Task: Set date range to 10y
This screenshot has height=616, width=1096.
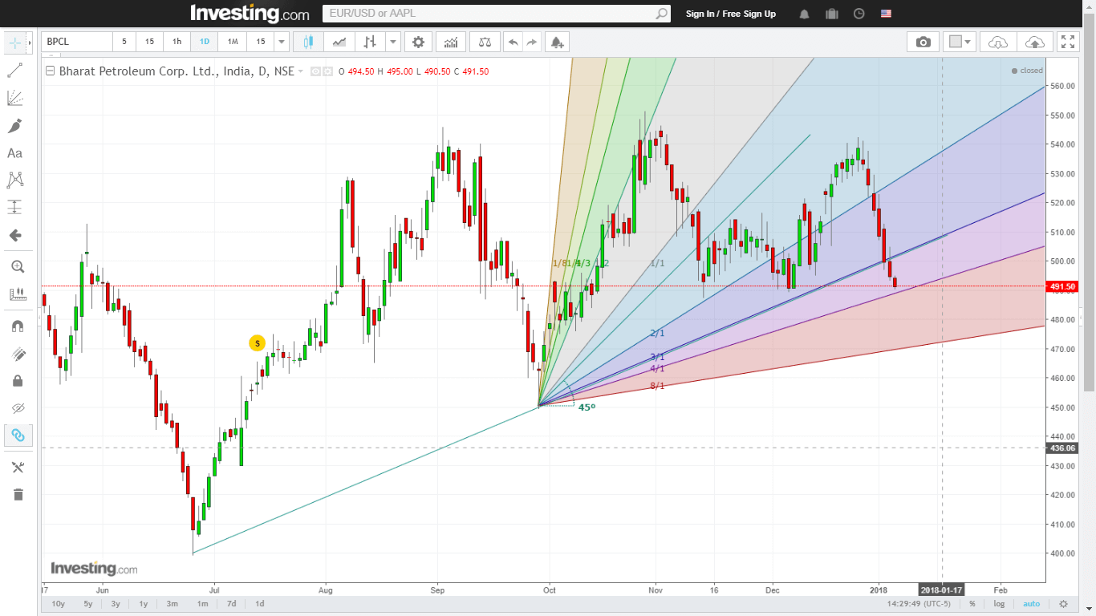Action: [x=58, y=604]
